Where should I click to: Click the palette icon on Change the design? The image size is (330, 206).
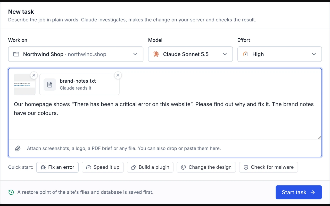coord(184,167)
